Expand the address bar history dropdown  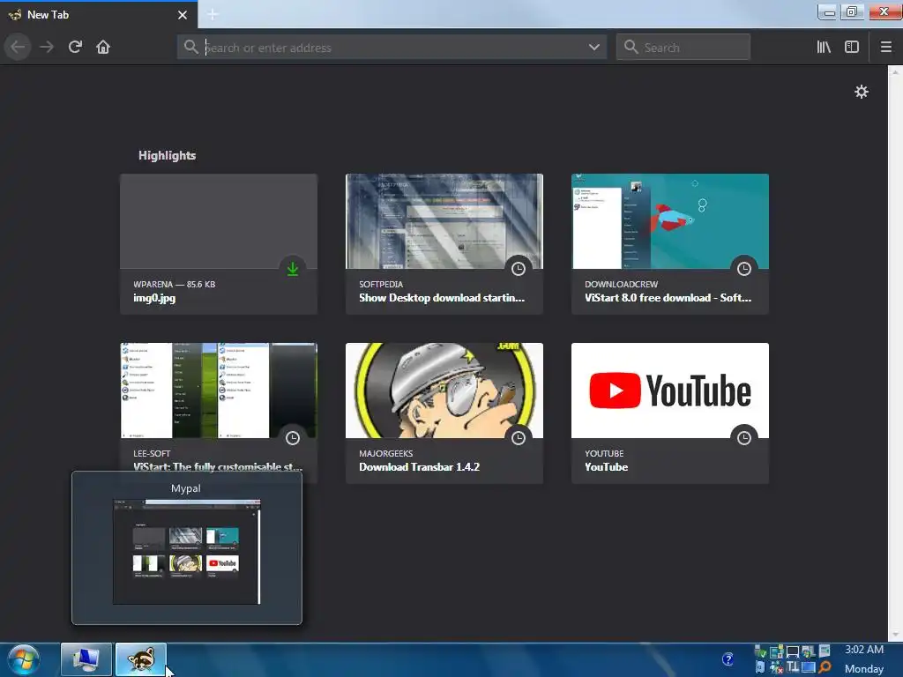point(594,48)
